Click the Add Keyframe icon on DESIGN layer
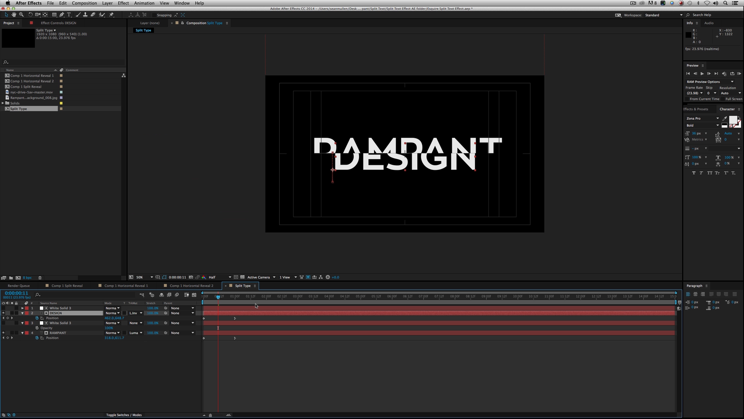 [x=7, y=318]
